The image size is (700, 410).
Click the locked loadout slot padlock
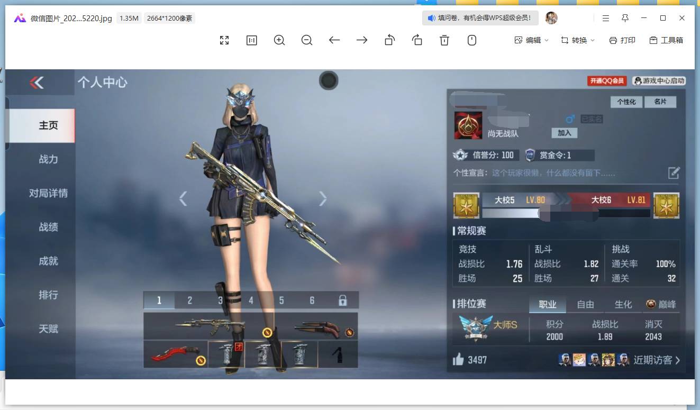pos(343,300)
